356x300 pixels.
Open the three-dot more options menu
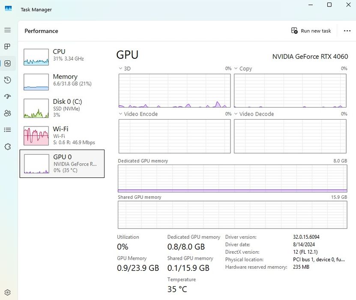click(x=347, y=31)
